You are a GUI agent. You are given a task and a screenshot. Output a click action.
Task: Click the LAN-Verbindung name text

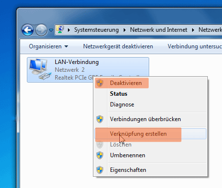point(77,62)
